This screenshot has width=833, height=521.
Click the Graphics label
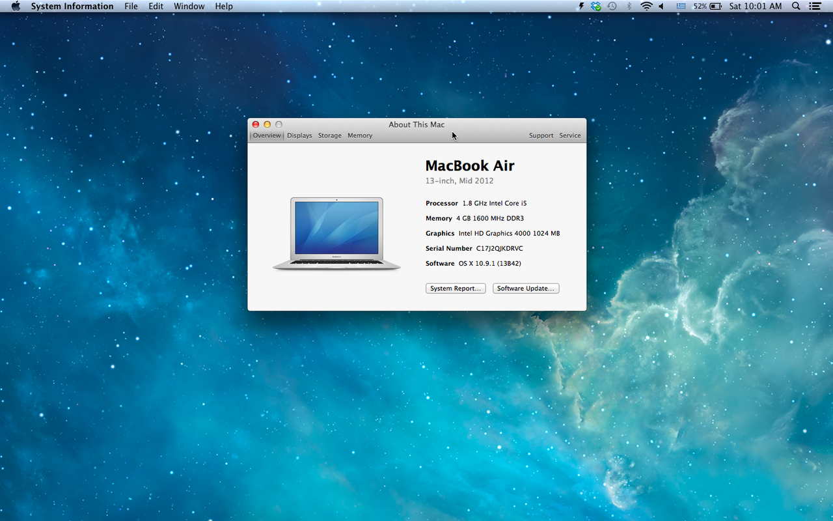tap(440, 233)
